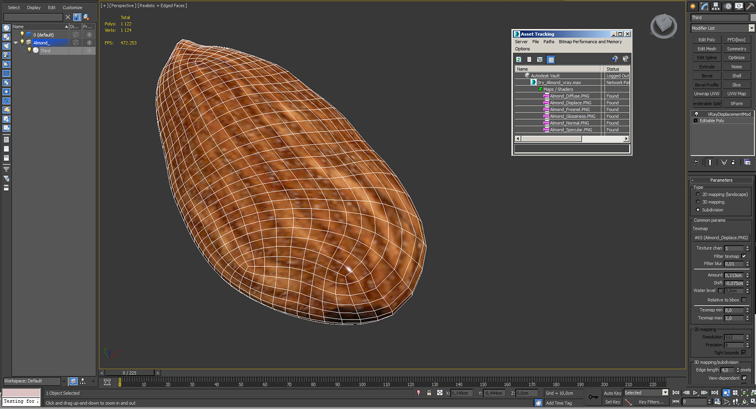Play the animation
Screen dimensions: 756x409
696,393
